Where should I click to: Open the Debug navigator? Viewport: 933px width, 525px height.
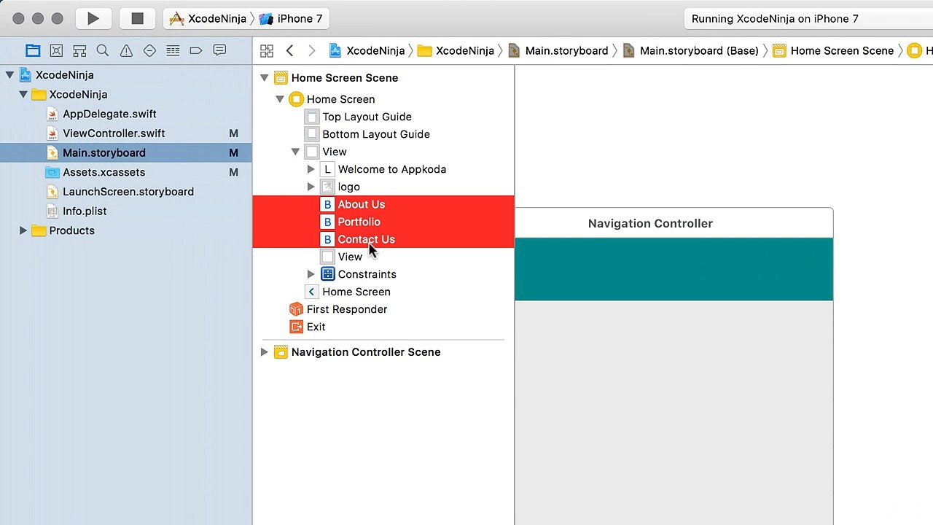[x=173, y=50]
